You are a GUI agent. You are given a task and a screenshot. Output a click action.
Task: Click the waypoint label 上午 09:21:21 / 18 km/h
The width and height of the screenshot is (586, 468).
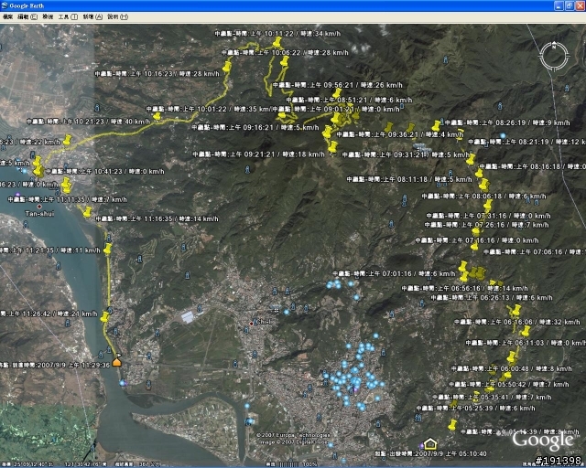(x=258, y=154)
